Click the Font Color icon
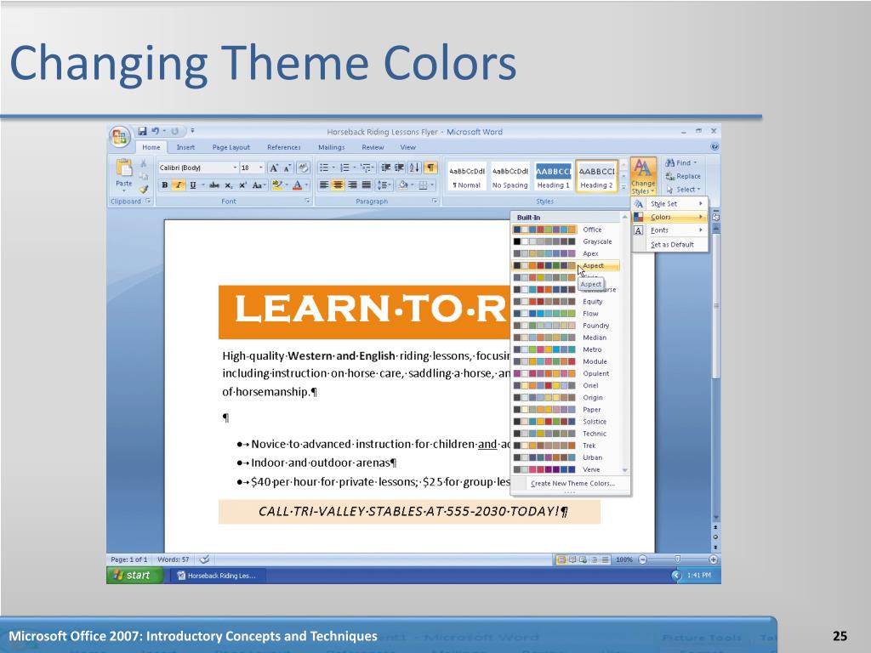 click(x=297, y=185)
